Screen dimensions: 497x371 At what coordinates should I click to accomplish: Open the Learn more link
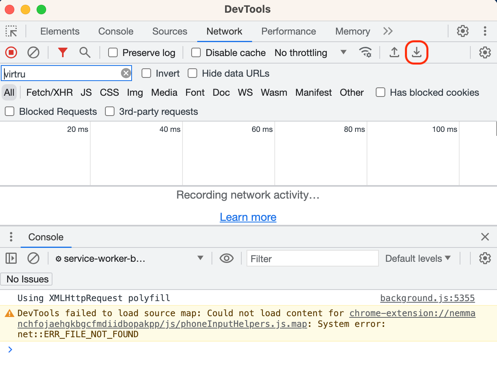(248, 217)
